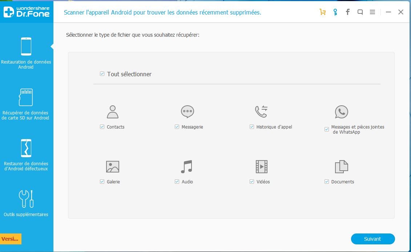The image size is (411, 252).
Task: Open Récupérer de données de carte SD label
Action: pos(25,115)
